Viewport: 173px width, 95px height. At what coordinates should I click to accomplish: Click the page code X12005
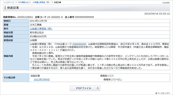[166, 3]
